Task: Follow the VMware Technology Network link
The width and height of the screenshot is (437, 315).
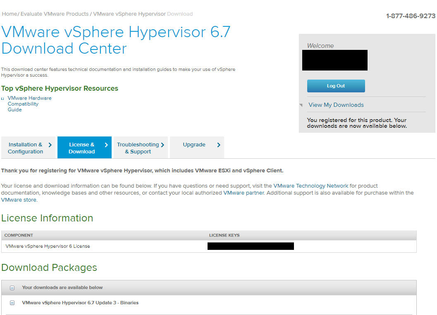Action: 311,186
